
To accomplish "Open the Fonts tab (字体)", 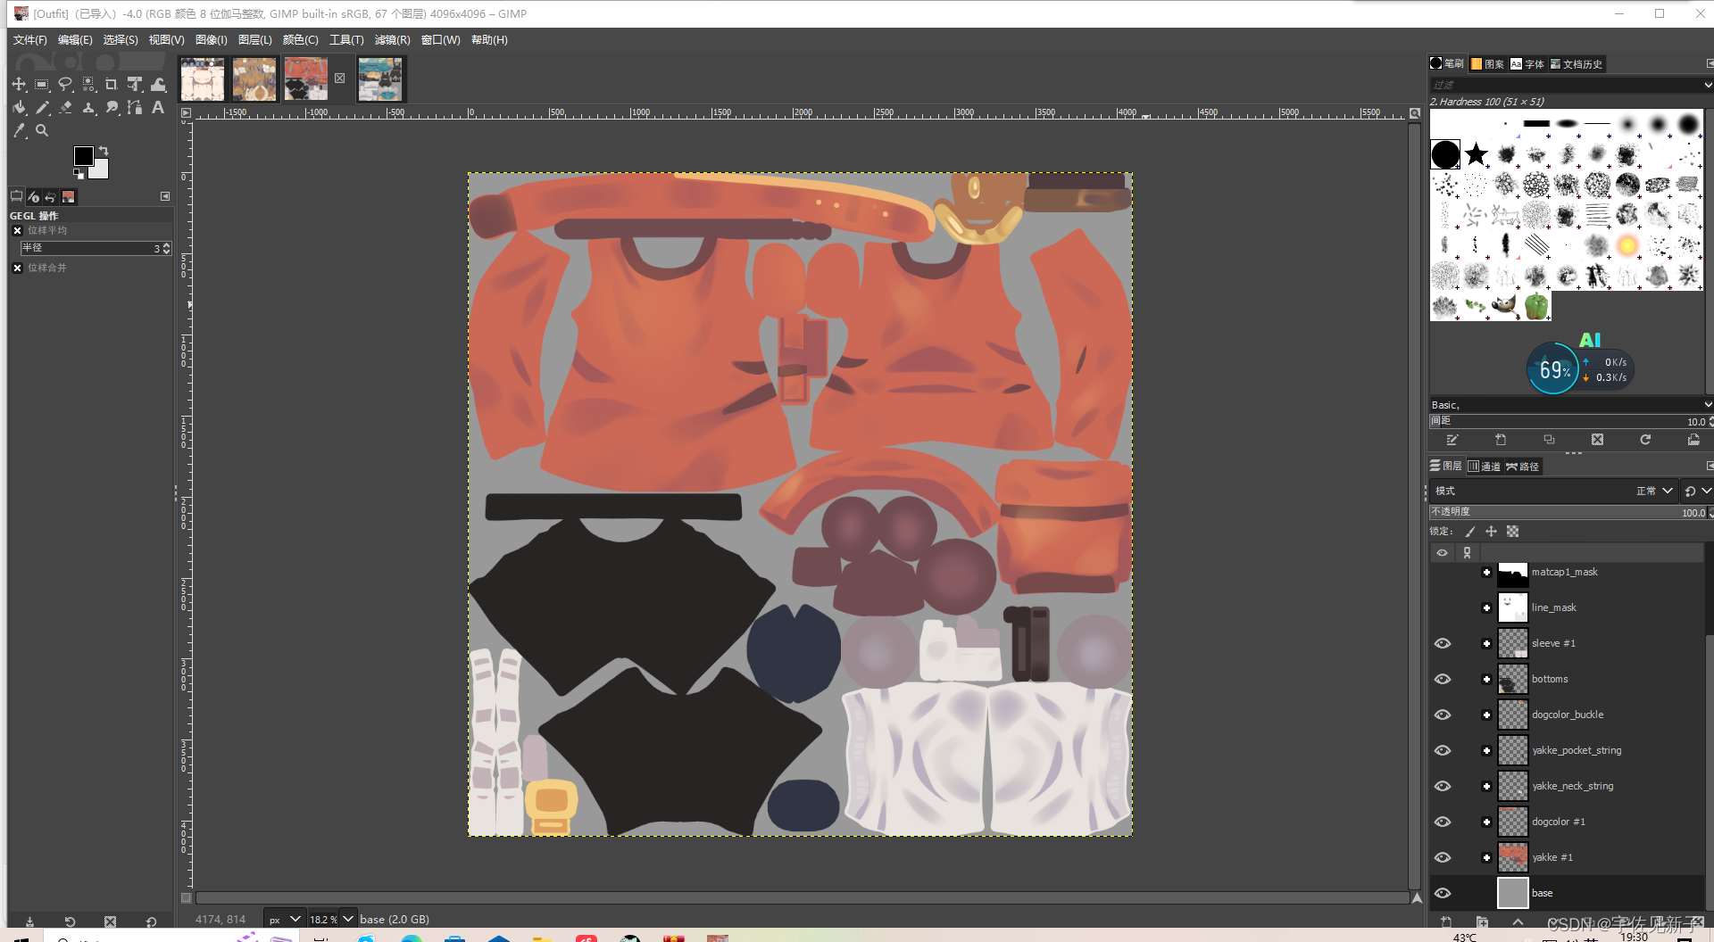I will pyautogui.click(x=1527, y=64).
